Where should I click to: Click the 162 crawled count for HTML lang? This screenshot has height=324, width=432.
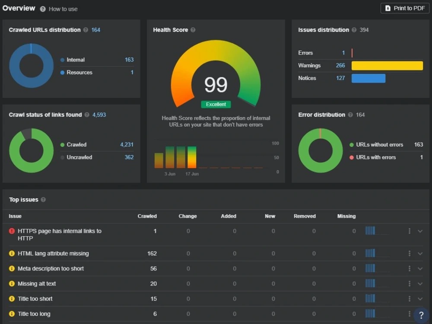[x=152, y=254]
